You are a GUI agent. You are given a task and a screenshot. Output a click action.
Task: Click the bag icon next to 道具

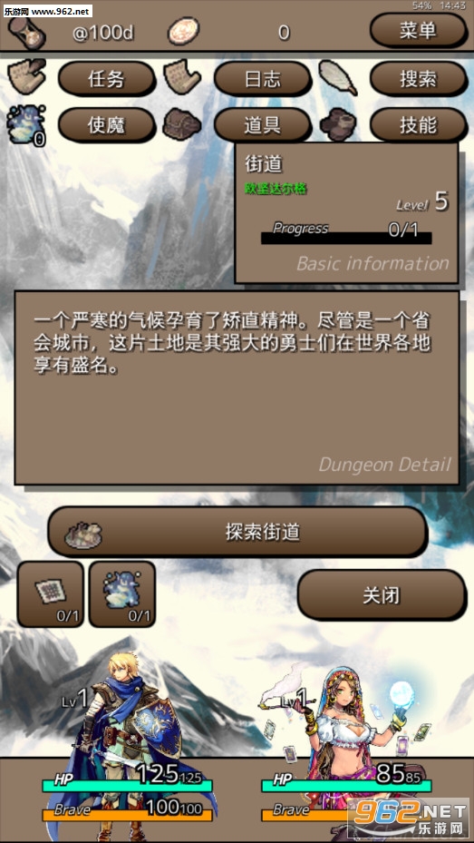pyautogui.click(x=182, y=124)
